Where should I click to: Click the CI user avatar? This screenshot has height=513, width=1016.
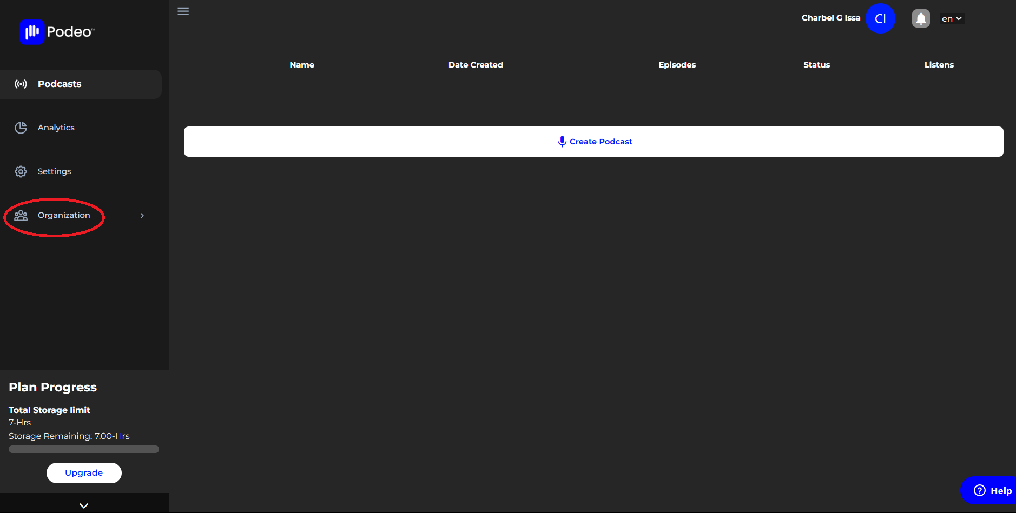coord(880,18)
